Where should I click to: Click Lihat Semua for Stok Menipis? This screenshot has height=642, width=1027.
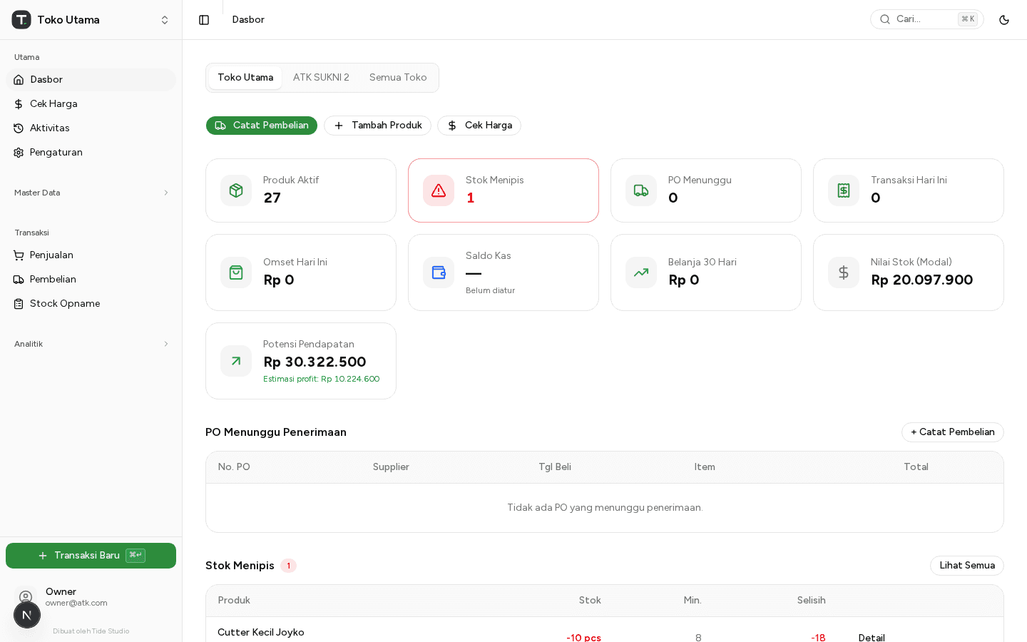[967, 566]
